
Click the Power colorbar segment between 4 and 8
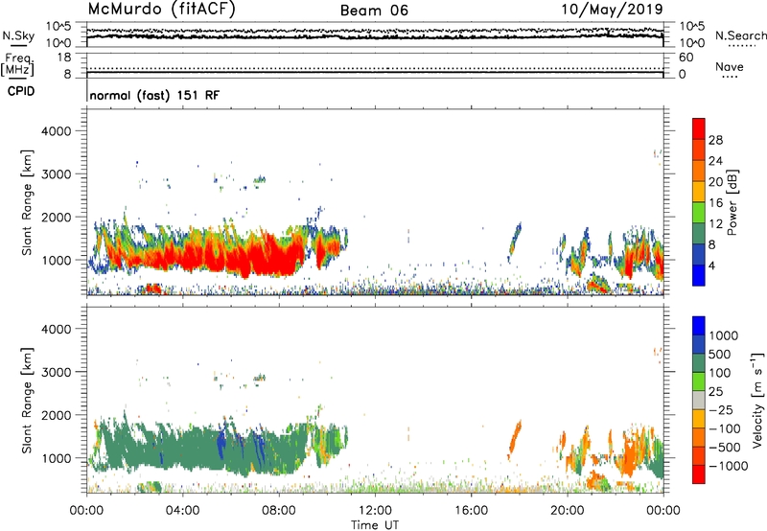click(699, 255)
